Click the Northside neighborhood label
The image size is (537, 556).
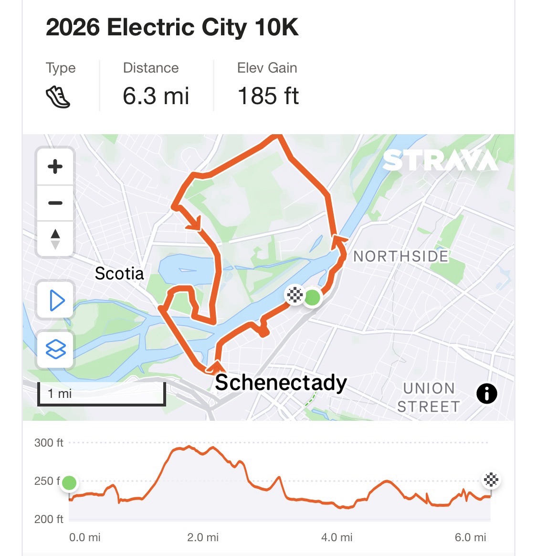[x=400, y=257]
